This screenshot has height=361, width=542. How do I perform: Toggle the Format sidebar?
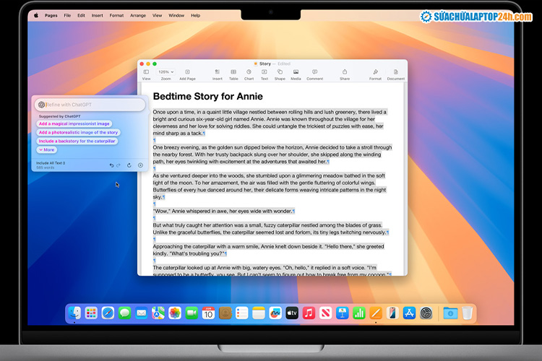coord(375,73)
